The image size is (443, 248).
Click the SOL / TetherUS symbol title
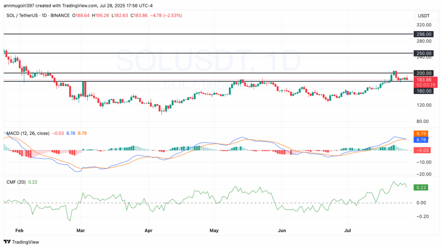click(22, 16)
